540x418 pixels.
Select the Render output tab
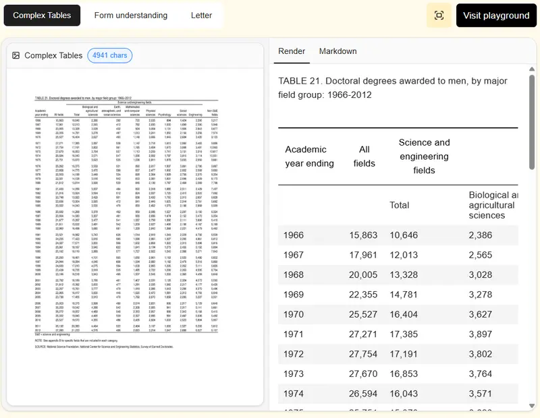point(292,51)
